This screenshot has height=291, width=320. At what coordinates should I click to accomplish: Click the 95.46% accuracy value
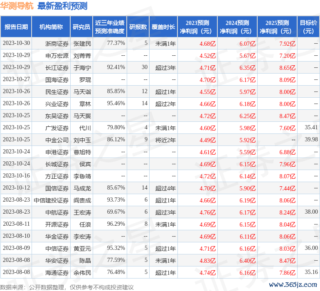click(x=116, y=104)
